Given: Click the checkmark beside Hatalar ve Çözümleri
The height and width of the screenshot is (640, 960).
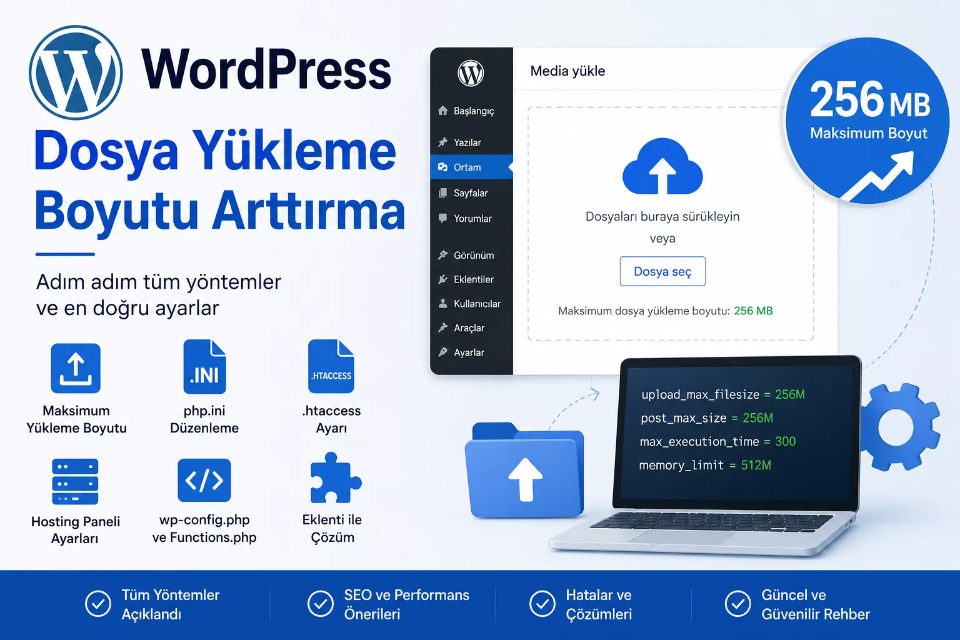Looking at the screenshot, I should (542, 604).
